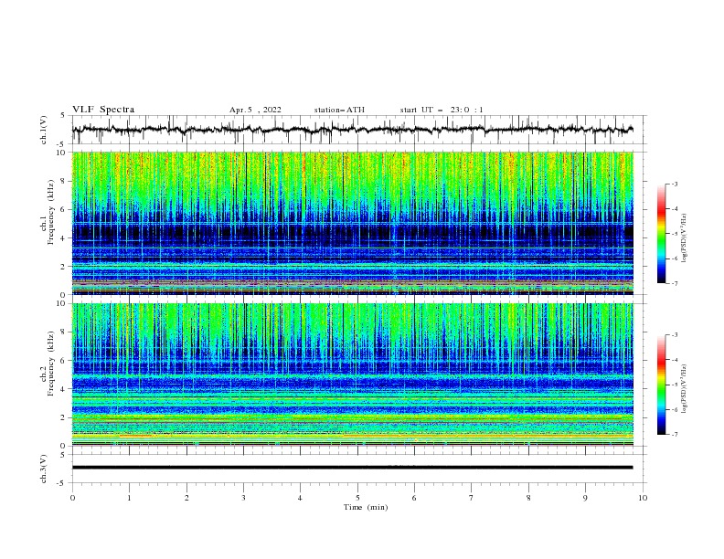724x559 pixels.
Task: Click the 'station=ATH' label
Action: point(339,110)
